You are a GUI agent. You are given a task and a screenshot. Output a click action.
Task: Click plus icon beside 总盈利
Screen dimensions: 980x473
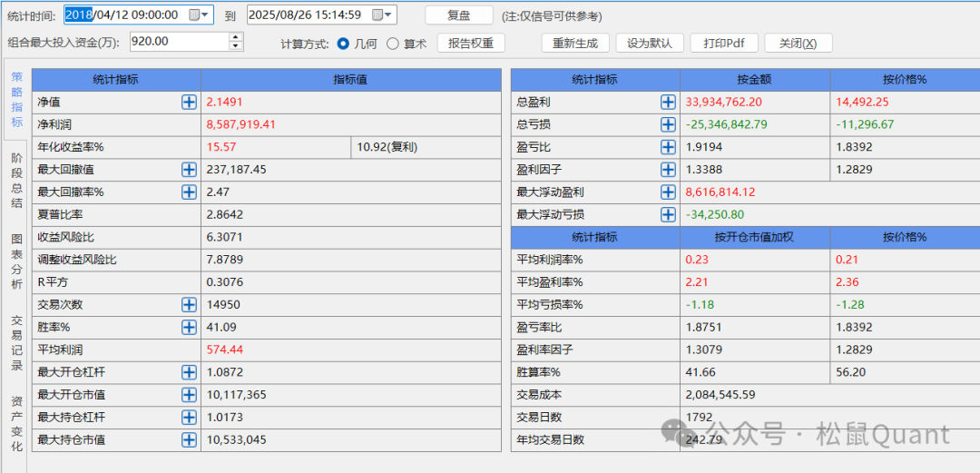click(668, 103)
